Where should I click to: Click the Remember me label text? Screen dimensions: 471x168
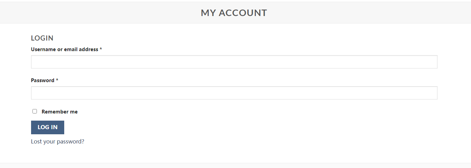pos(59,112)
